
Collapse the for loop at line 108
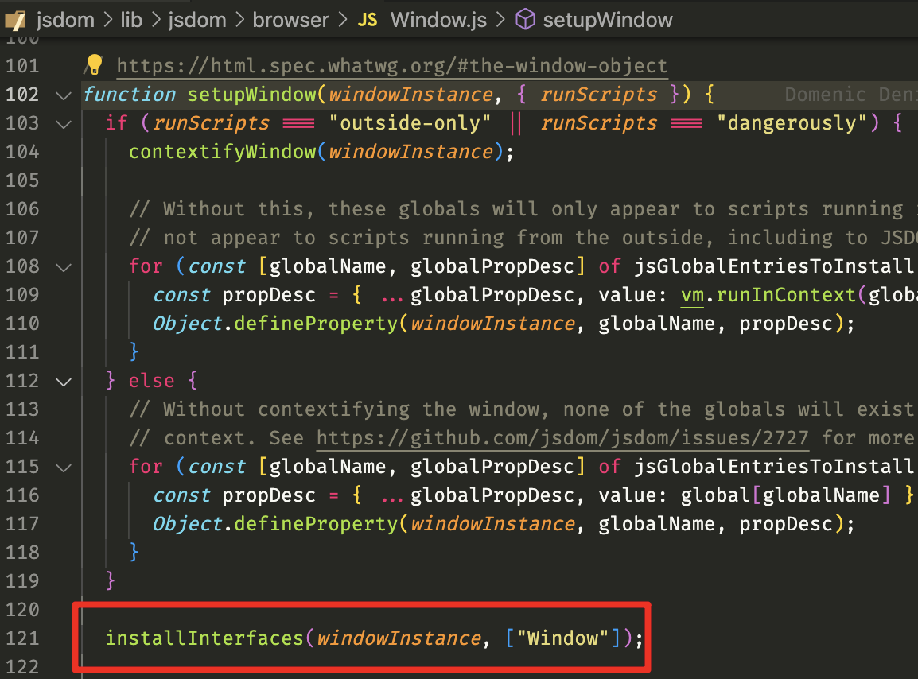pos(63,267)
